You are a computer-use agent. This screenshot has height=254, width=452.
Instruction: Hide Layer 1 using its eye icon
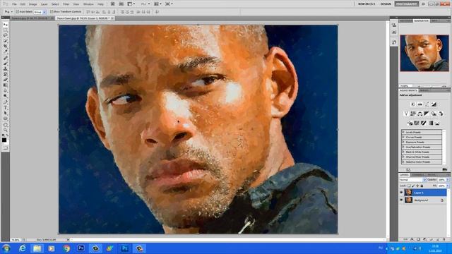click(x=401, y=193)
